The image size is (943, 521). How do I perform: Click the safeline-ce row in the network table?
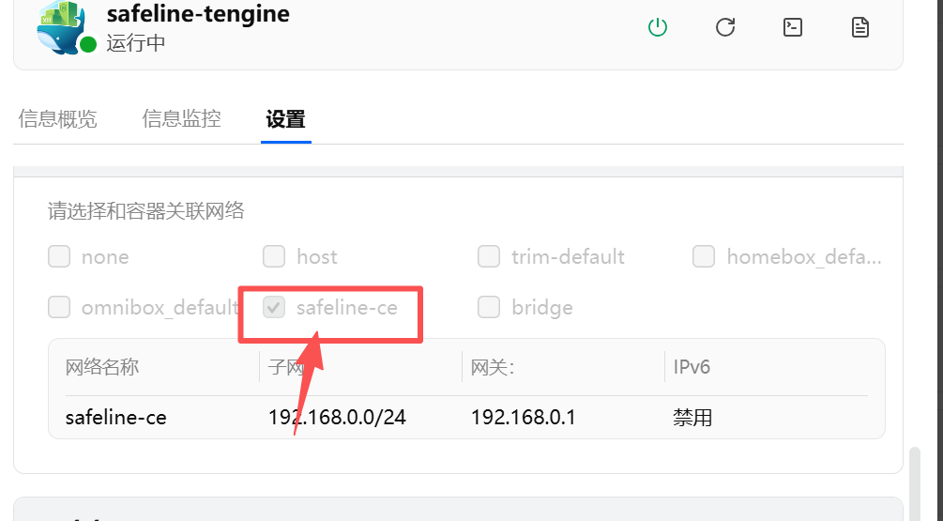116,417
